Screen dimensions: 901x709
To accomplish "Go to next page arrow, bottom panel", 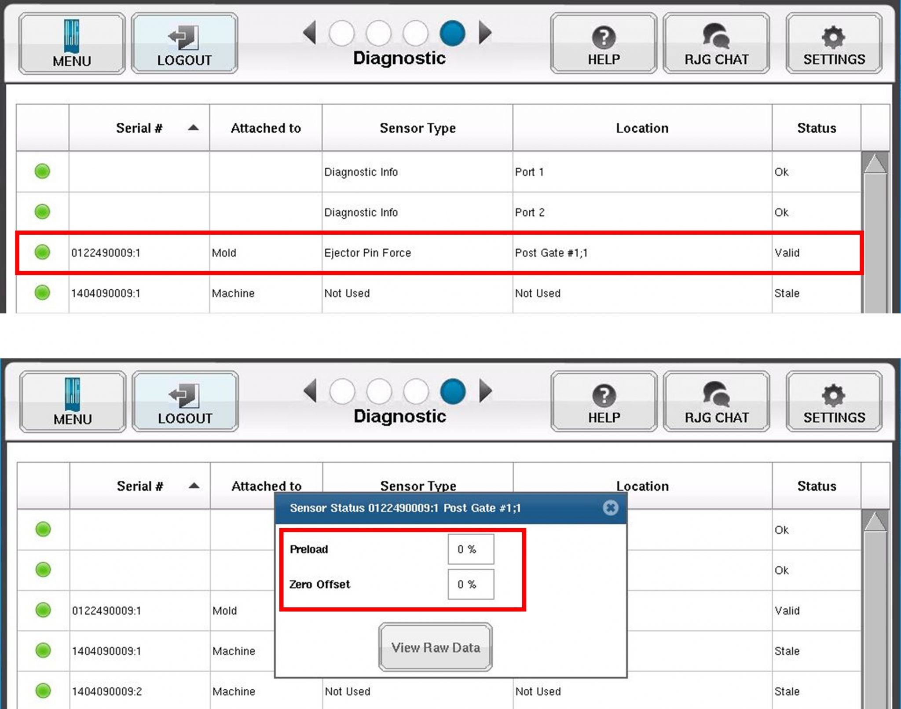I will pos(485,391).
